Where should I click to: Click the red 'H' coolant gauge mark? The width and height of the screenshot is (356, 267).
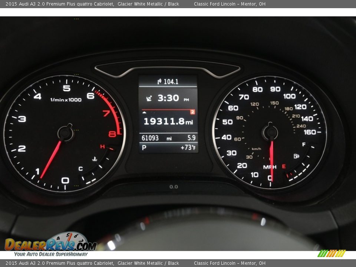(x=102, y=147)
